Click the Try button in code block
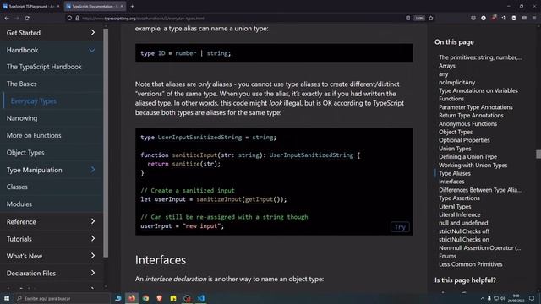The height and width of the screenshot is (304, 541). tap(400, 227)
